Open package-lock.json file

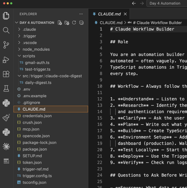click(51, 143)
